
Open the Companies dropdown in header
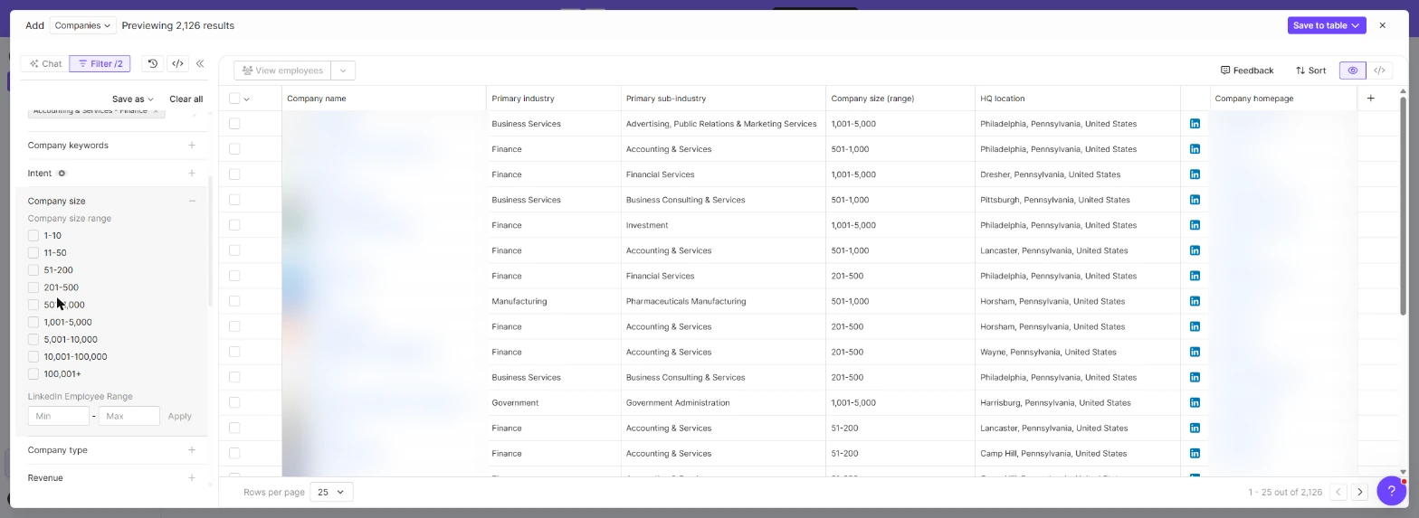pyautogui.click(x=82, y=25)
